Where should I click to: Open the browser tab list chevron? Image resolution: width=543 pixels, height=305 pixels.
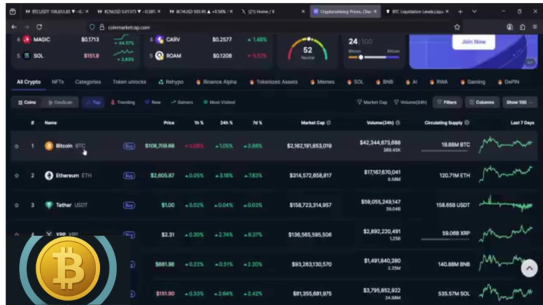point(474,12)
